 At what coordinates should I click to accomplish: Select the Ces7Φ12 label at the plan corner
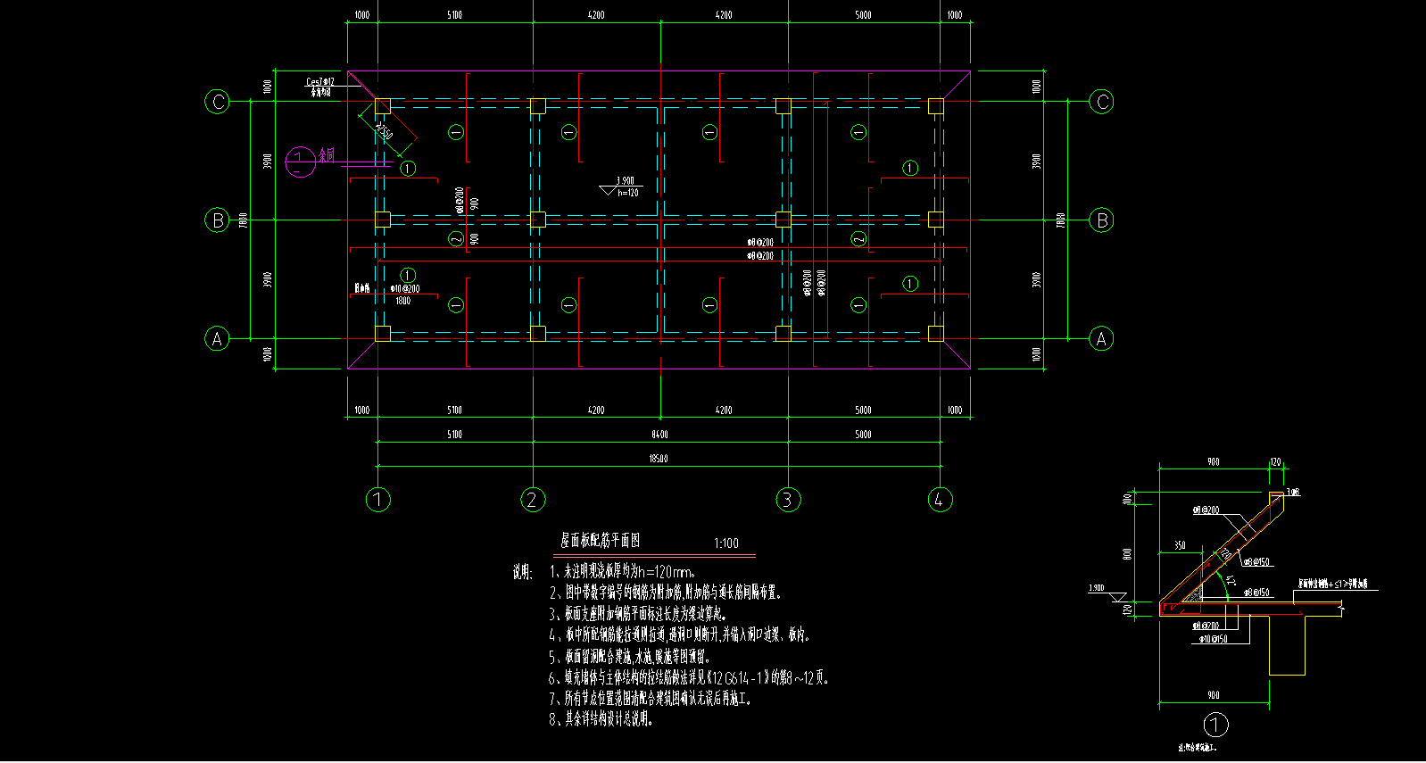coord(320,81)
